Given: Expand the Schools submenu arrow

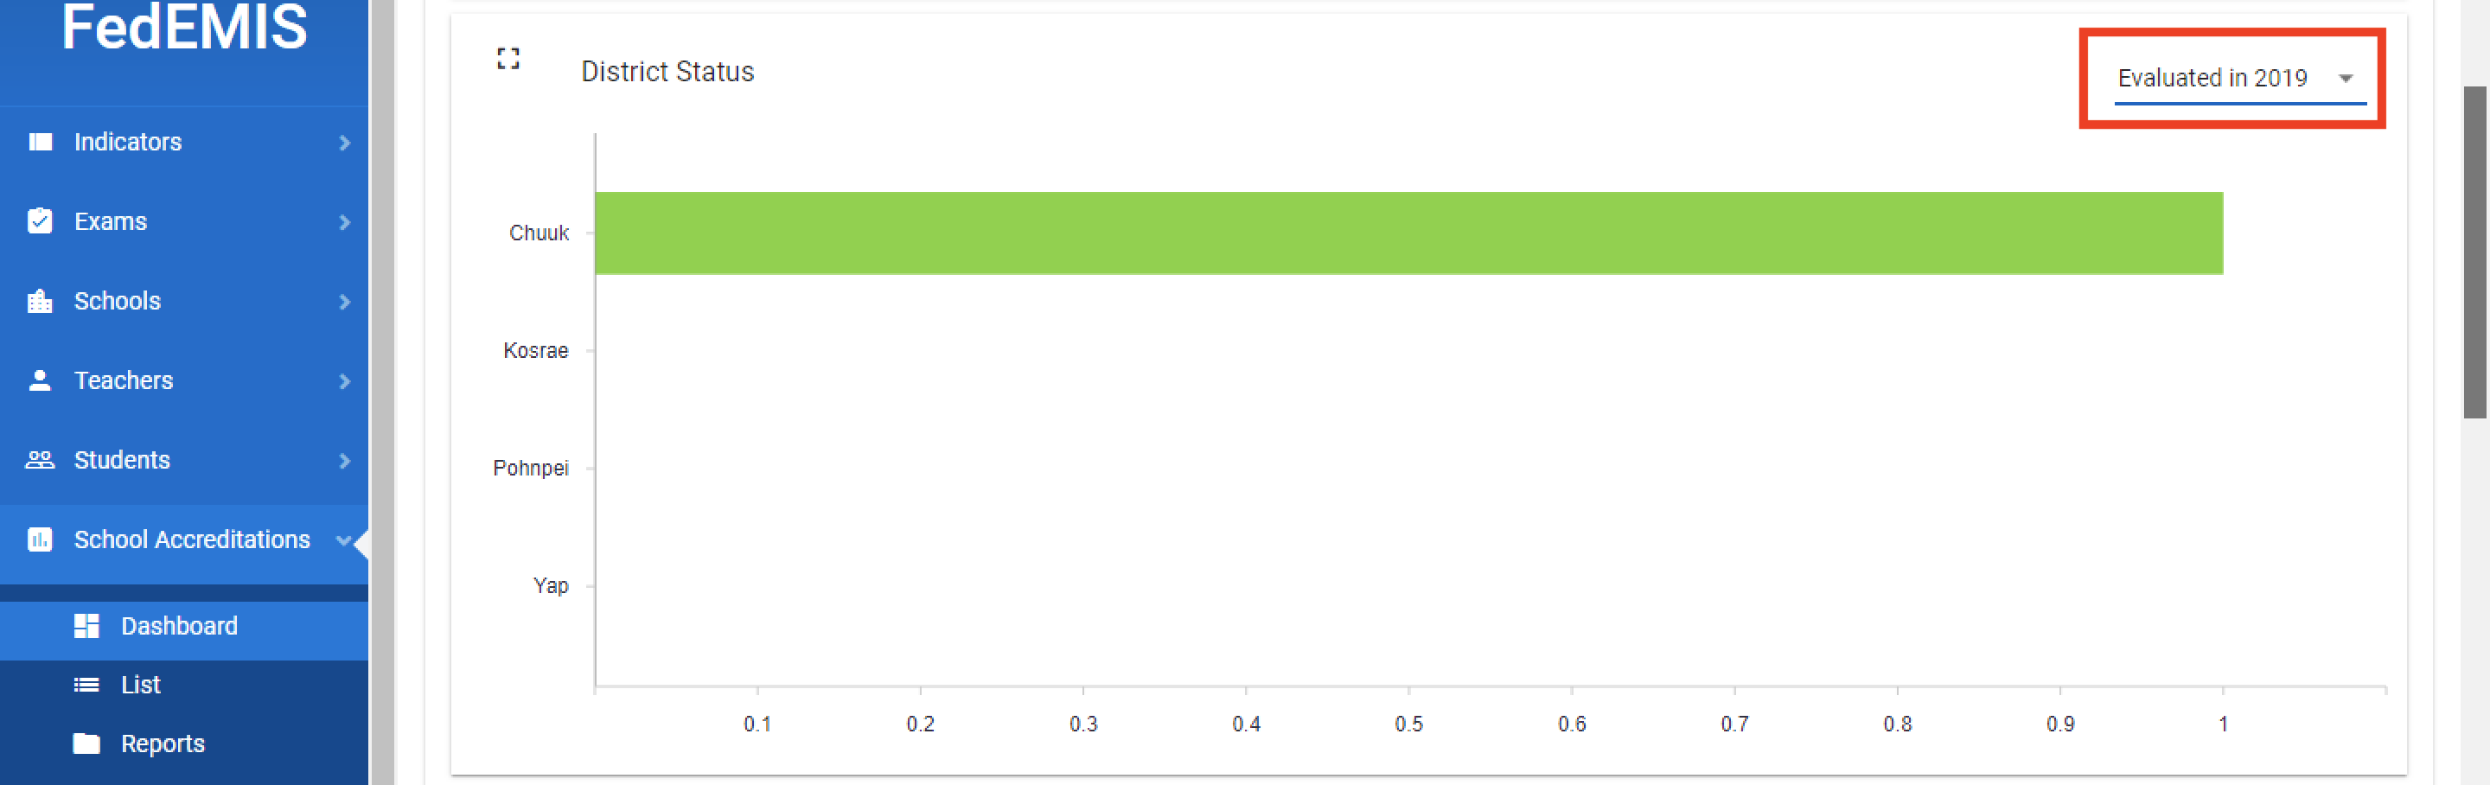Looking at the screenshot, I should pos(344,302).
